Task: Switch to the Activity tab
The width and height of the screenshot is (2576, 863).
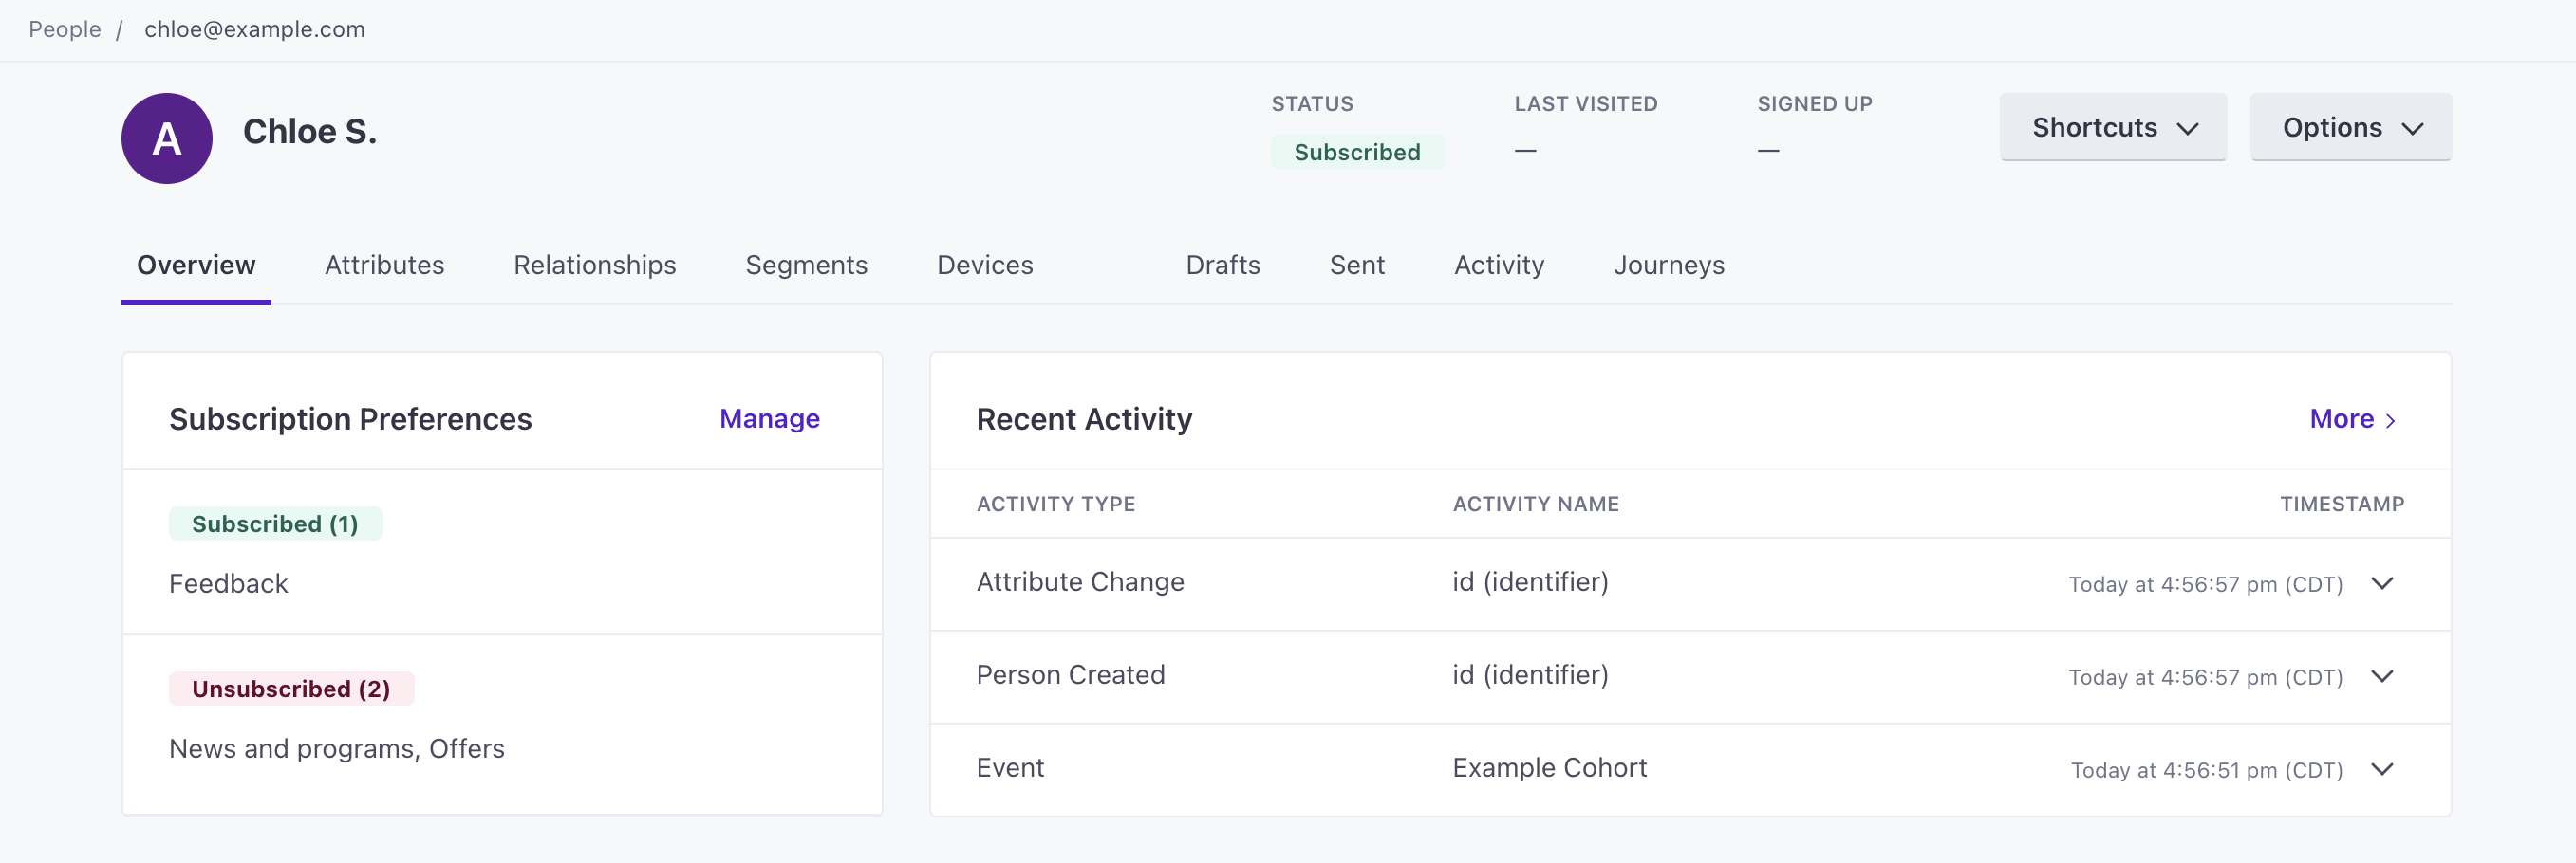Action: pyautogui.click(x=1499, y=265)
